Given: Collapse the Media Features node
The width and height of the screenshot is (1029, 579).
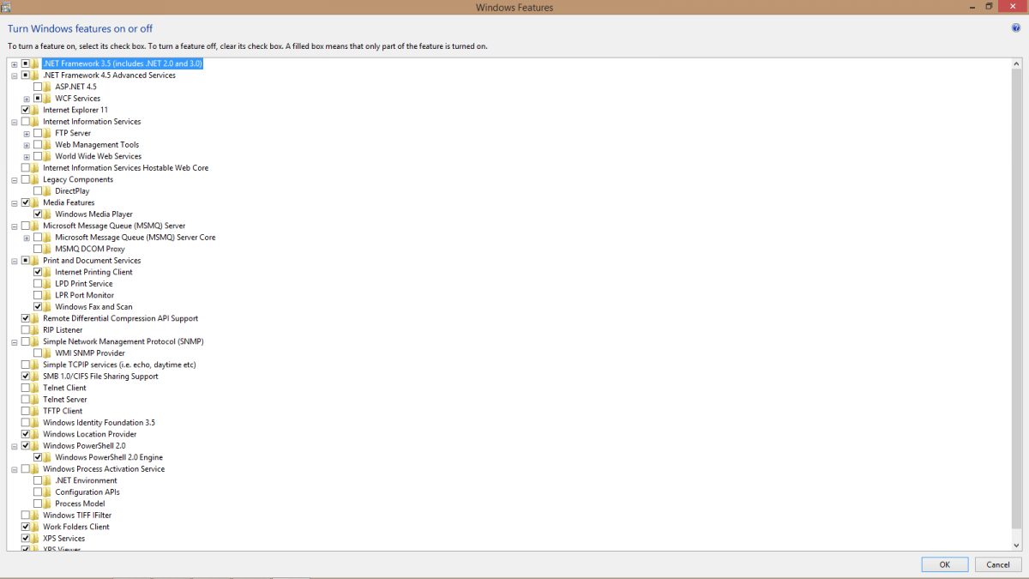Looking at the screenshot, I should (15, 203).
